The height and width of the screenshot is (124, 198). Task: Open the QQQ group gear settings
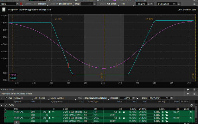[191, 105]
